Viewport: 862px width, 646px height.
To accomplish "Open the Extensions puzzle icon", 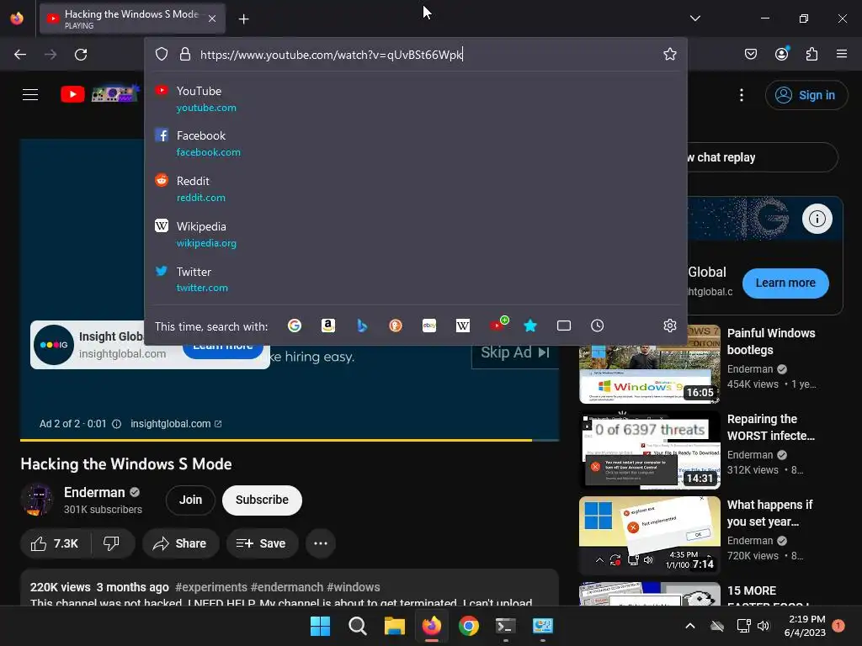I will pyautogui.click(x=812, y=54).
